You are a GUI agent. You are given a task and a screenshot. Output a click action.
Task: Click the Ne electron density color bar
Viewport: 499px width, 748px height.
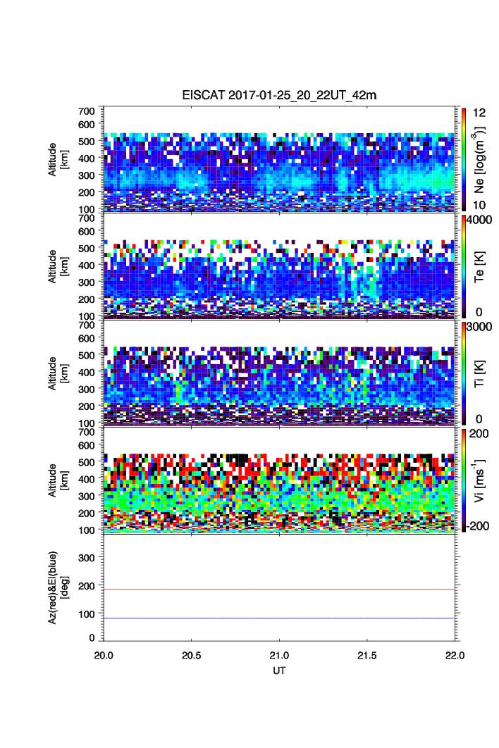coord(463,158)
